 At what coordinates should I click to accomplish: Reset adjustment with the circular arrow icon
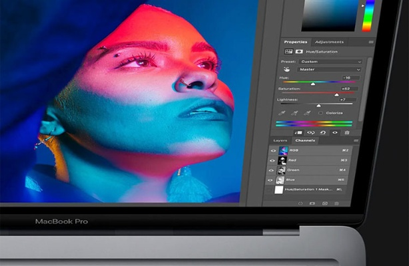coord(322,132)
